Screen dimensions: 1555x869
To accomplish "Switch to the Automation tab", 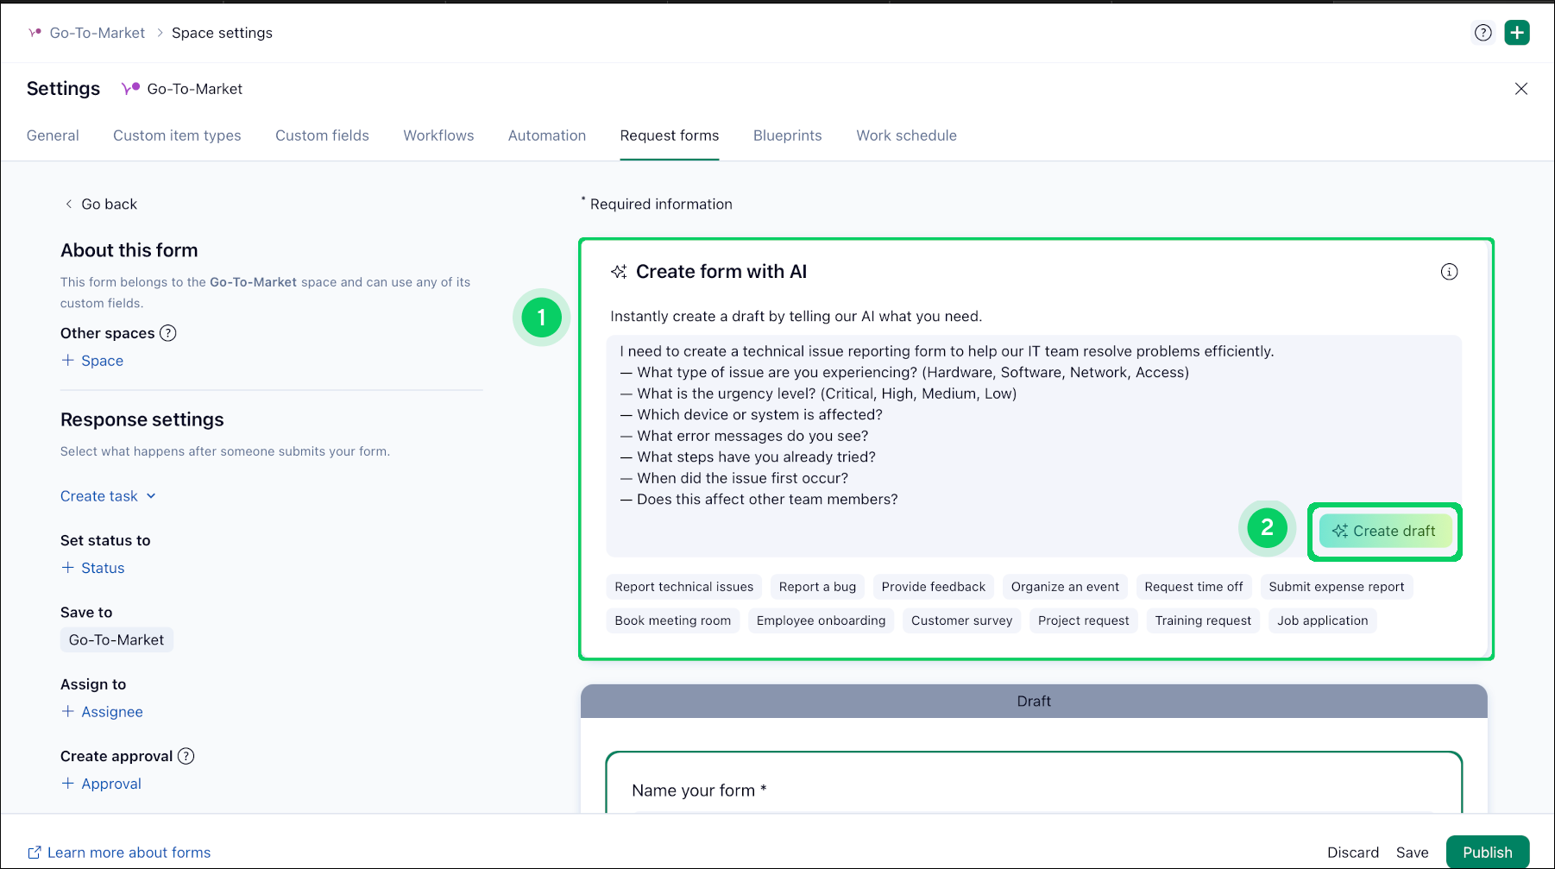I will (x=546, y=135).
